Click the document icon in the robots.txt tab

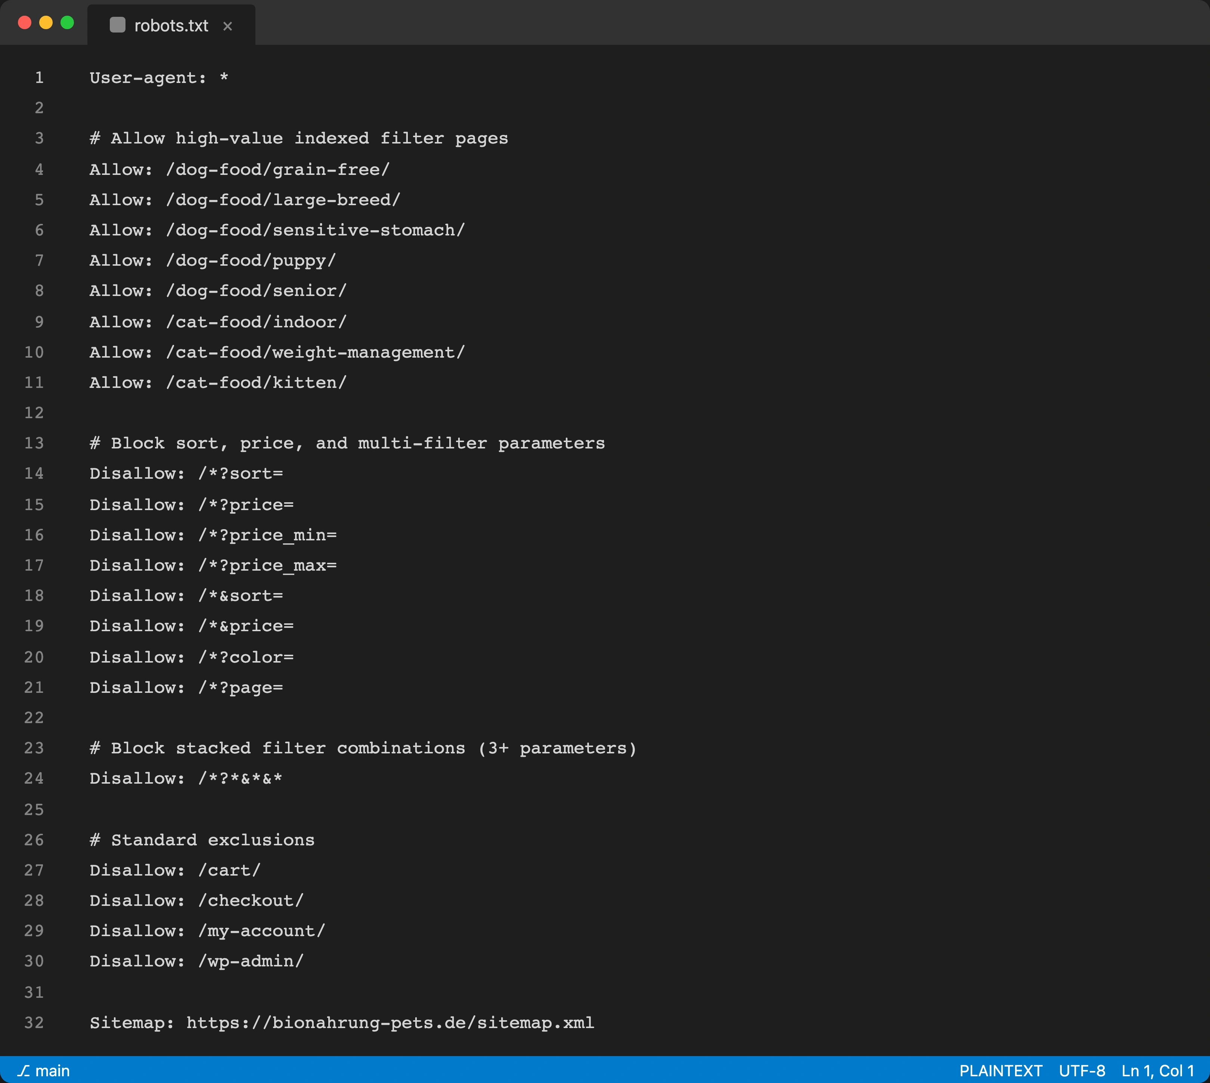117,25
